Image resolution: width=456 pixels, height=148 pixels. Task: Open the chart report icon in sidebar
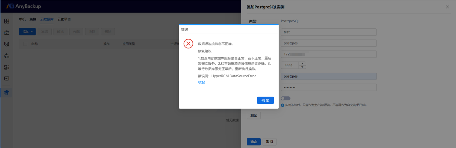click(7, 79)
